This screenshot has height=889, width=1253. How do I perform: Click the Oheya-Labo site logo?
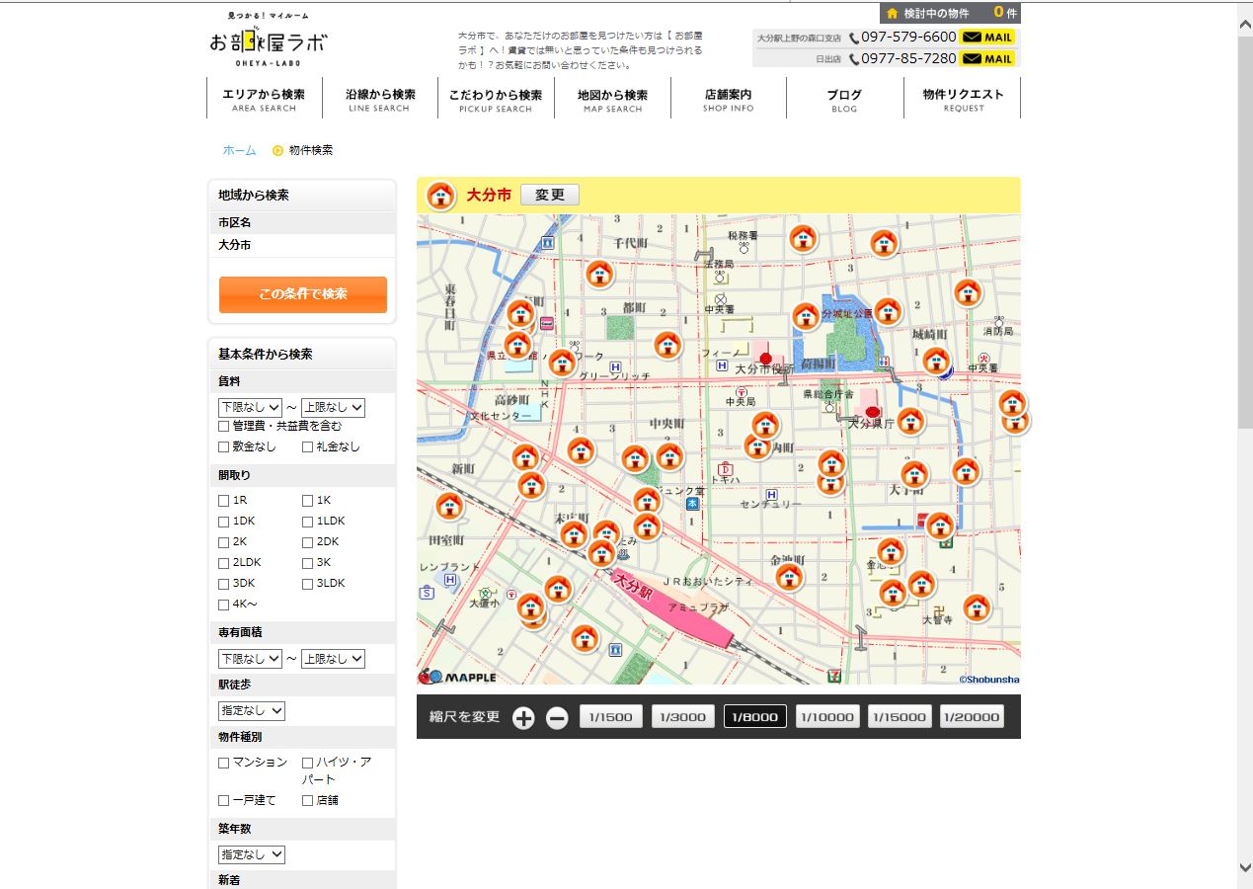268,41
